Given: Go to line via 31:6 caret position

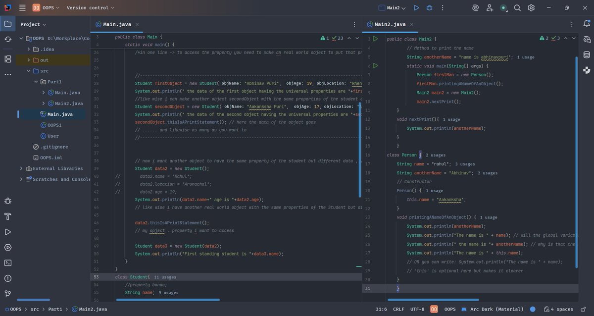Looking at the screenshot, I should [381, 309].
